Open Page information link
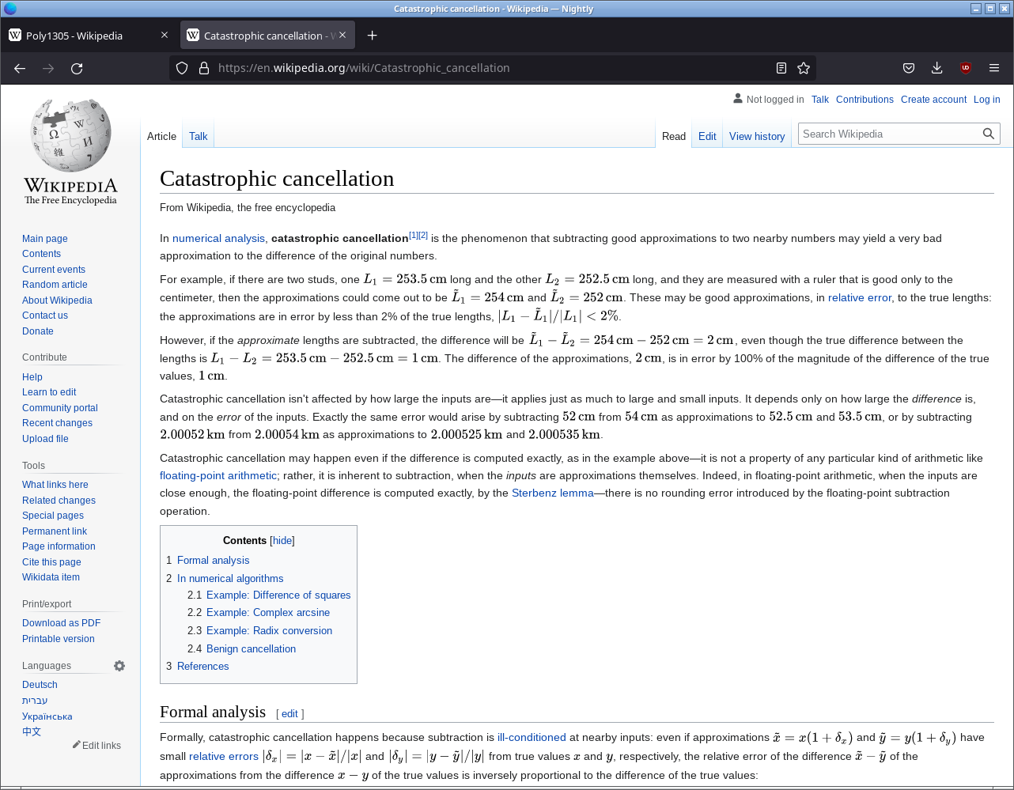 coord(59,546)
